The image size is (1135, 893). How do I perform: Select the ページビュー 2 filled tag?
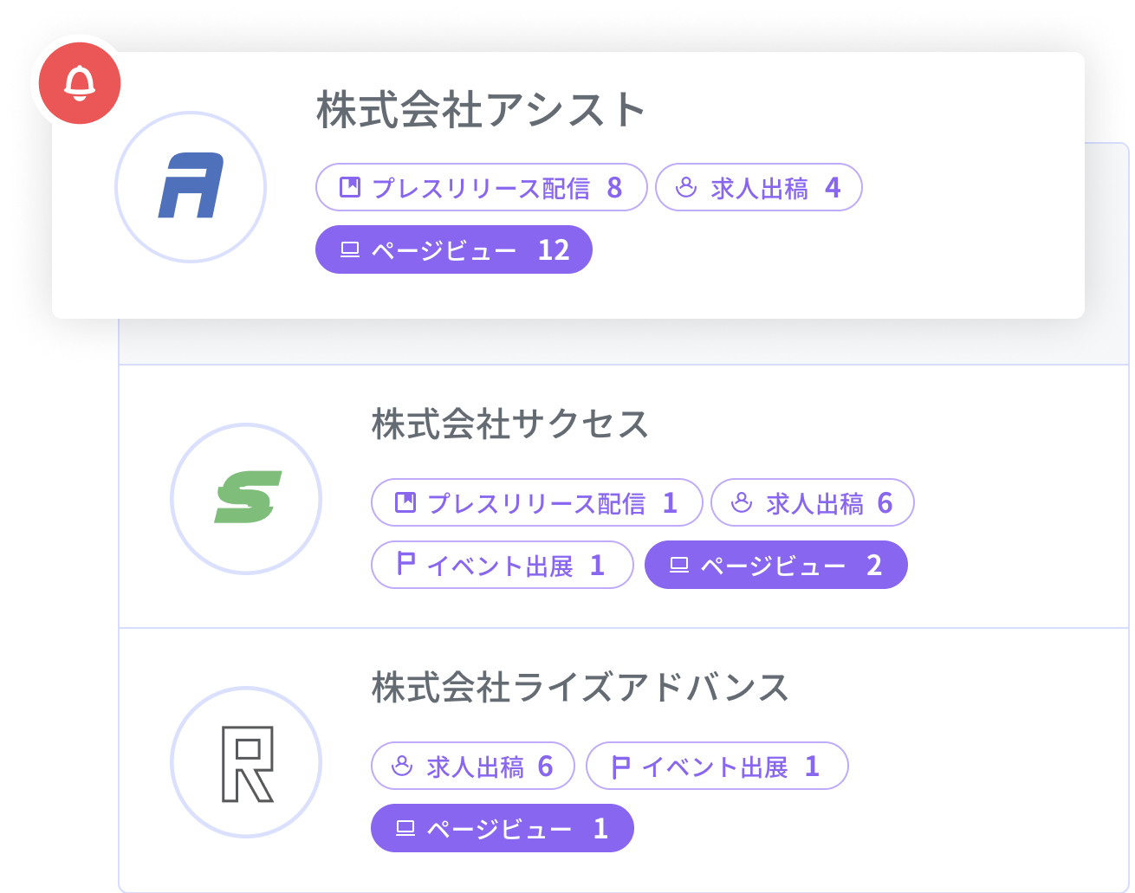(776, 565)
